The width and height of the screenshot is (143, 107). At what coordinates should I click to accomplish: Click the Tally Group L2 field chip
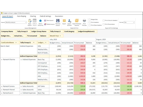tap(56, 31)
